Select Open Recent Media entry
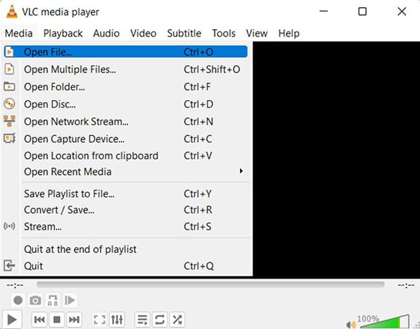The height and width of the screenshot is (329, 420). click(x=126, y=172)
